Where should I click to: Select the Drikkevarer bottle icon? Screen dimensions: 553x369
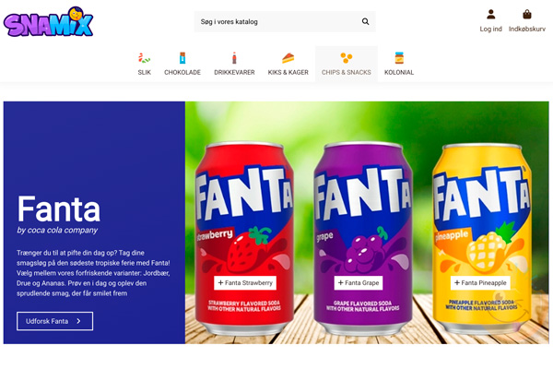(x=235, y=57)
